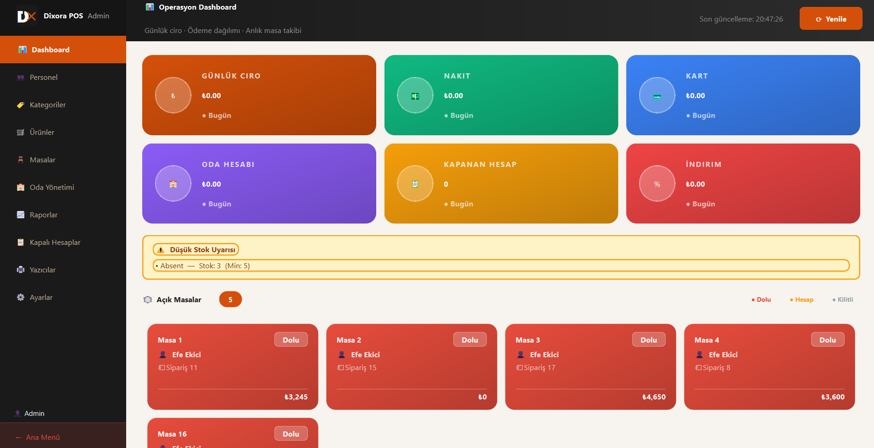Click the Kart credit card circle icon
The height and width of the screenshot is (448, 874).
657,95
